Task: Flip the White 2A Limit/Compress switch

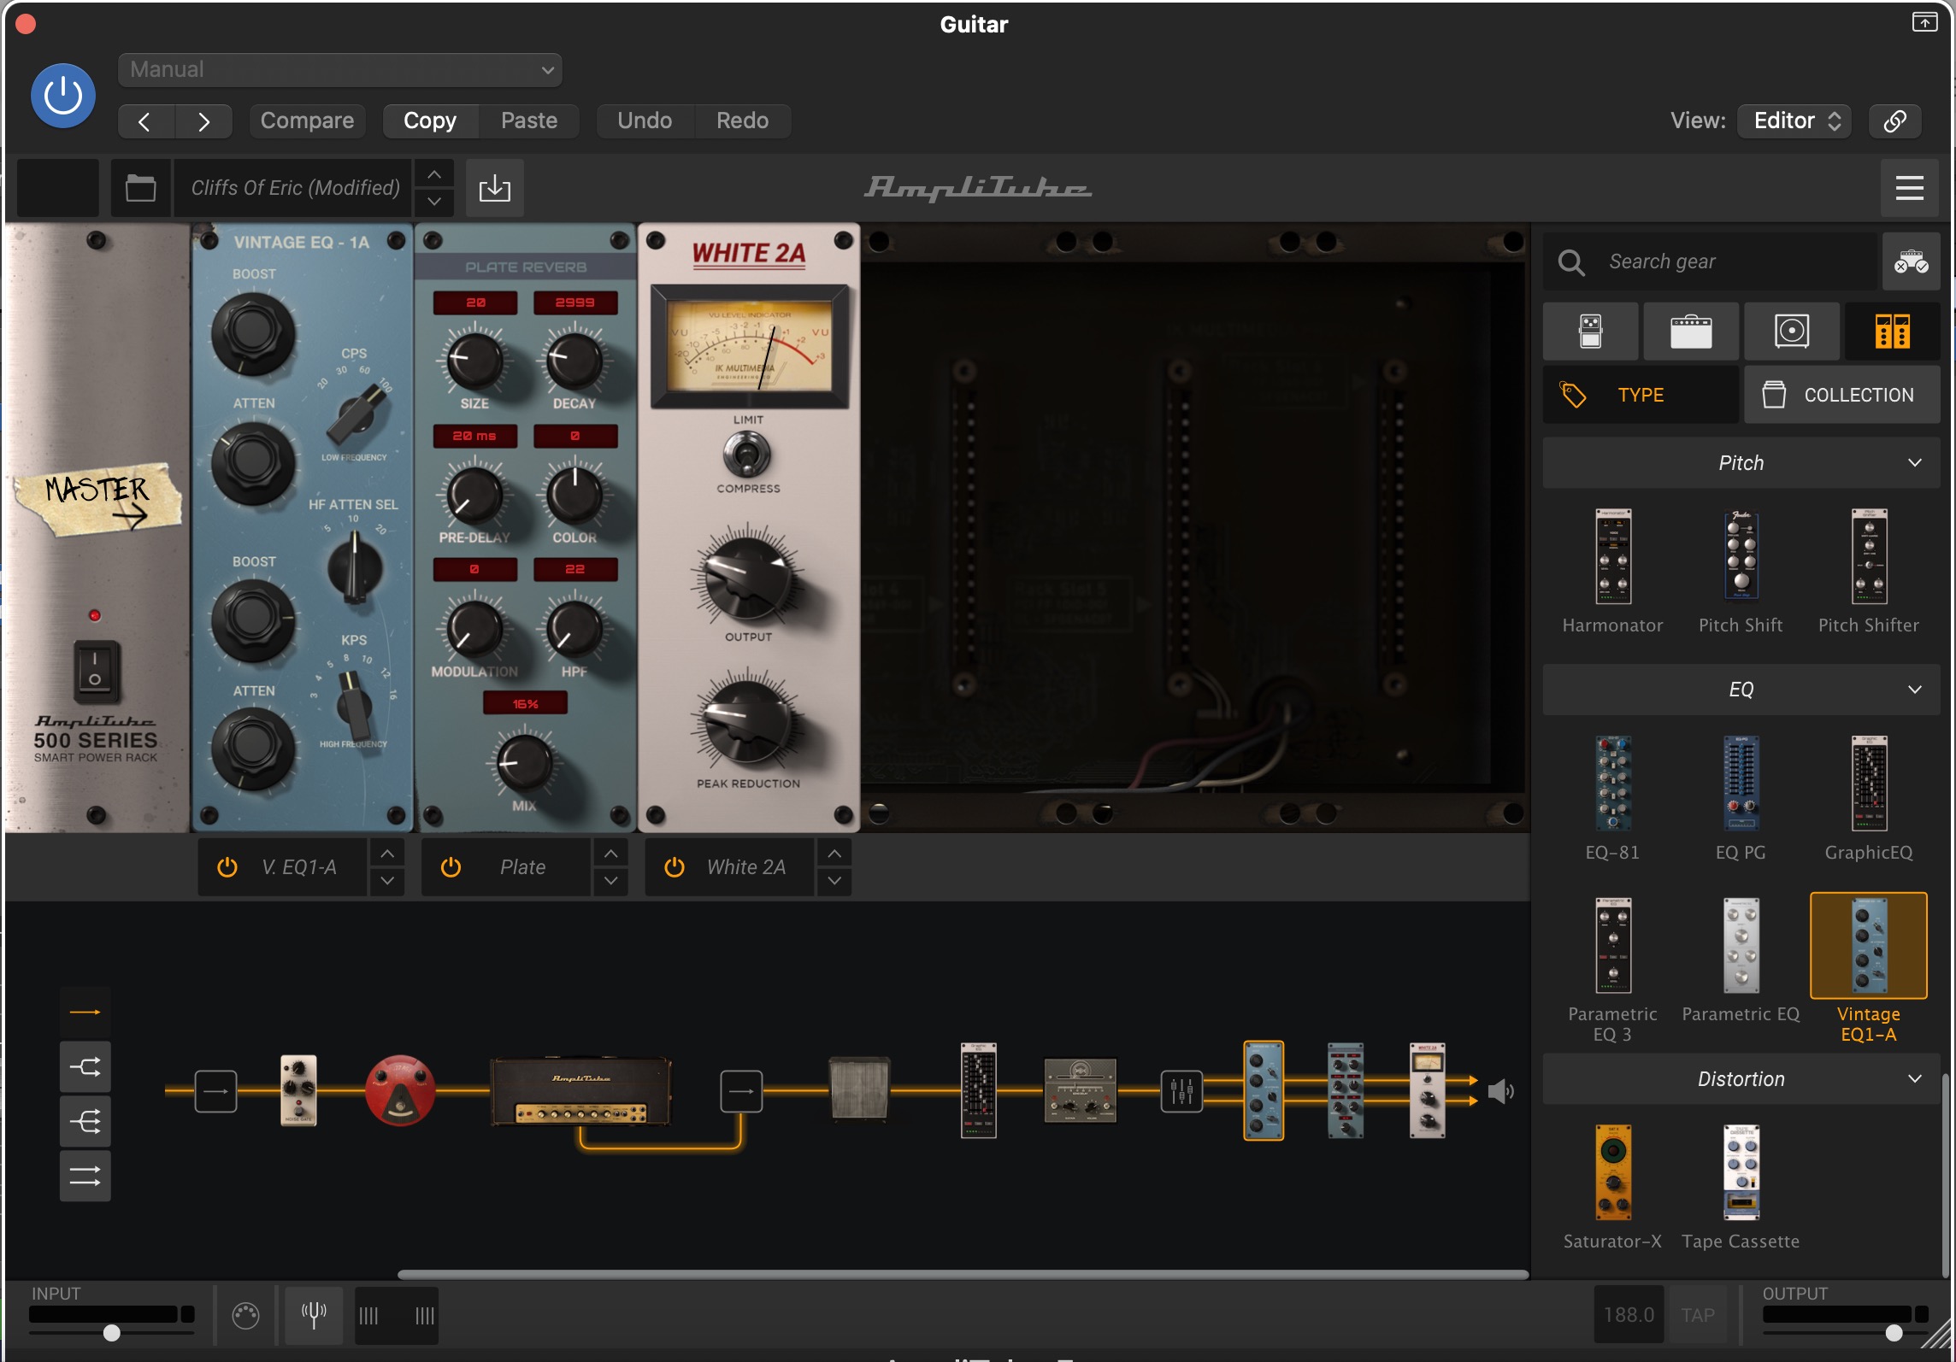Action: 747,454
